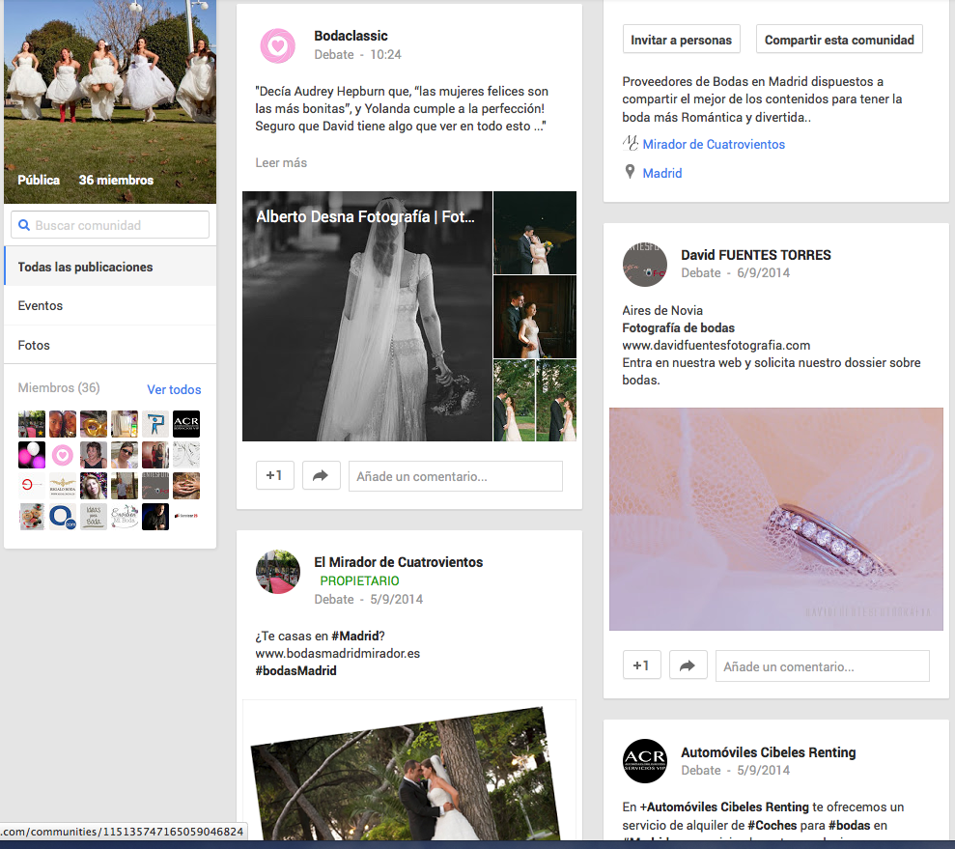
Task: Click the #Madrid hashtag
Action: pos(355,636)
